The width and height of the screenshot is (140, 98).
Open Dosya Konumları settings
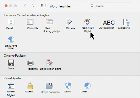(50, 86)
